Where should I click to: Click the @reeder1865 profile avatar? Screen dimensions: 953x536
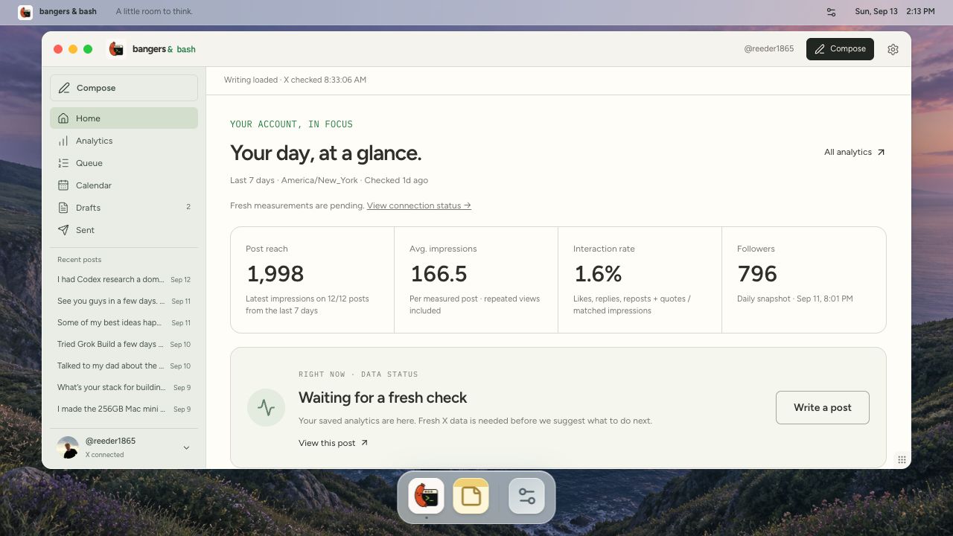click(x=68, y=447)
